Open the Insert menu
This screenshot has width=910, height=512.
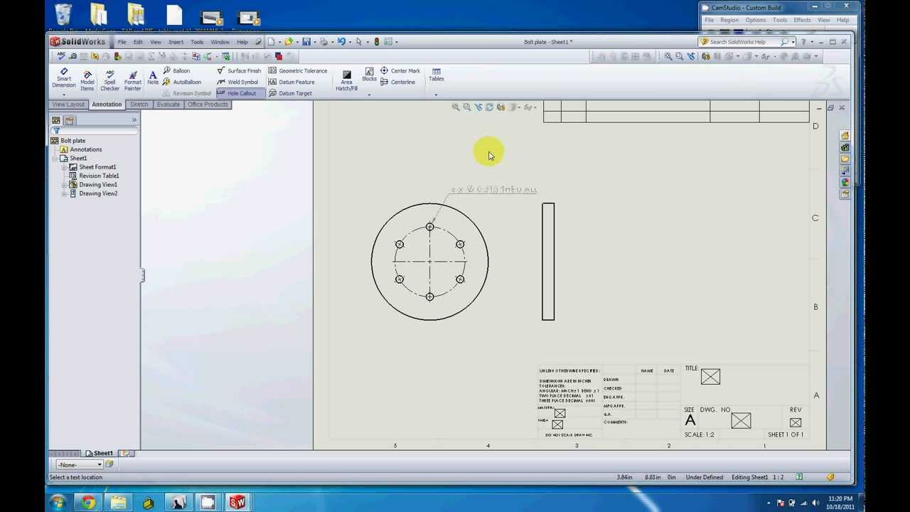(176, 42)
